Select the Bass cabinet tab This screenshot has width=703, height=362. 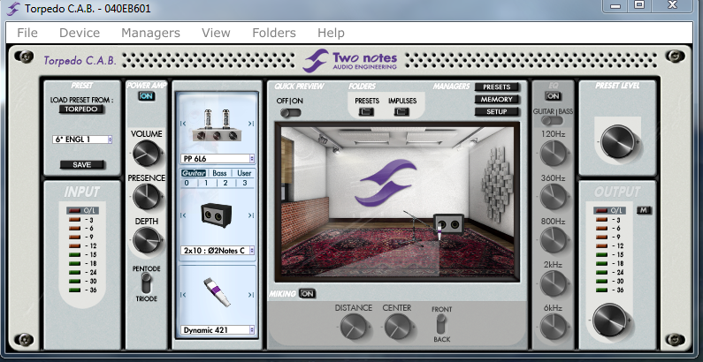pos(219,173)
